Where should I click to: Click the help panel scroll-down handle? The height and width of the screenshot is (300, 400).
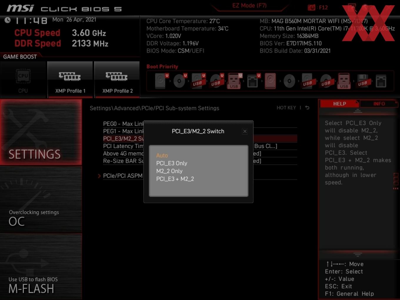pyautogui.click(x=358, y=254)
